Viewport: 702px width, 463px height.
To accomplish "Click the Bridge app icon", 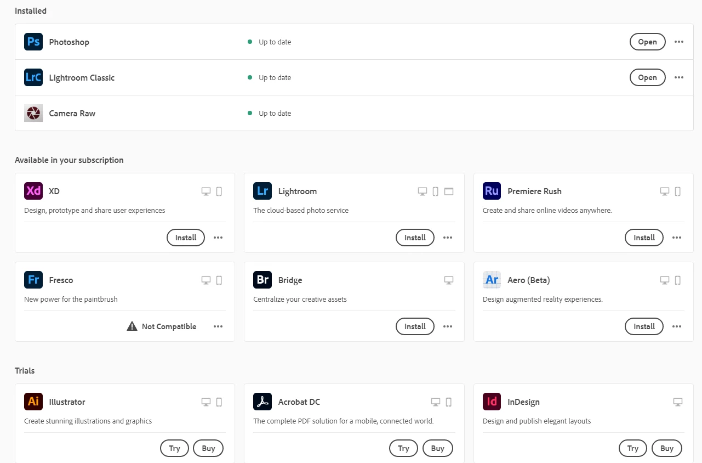I will coord(262,280).
